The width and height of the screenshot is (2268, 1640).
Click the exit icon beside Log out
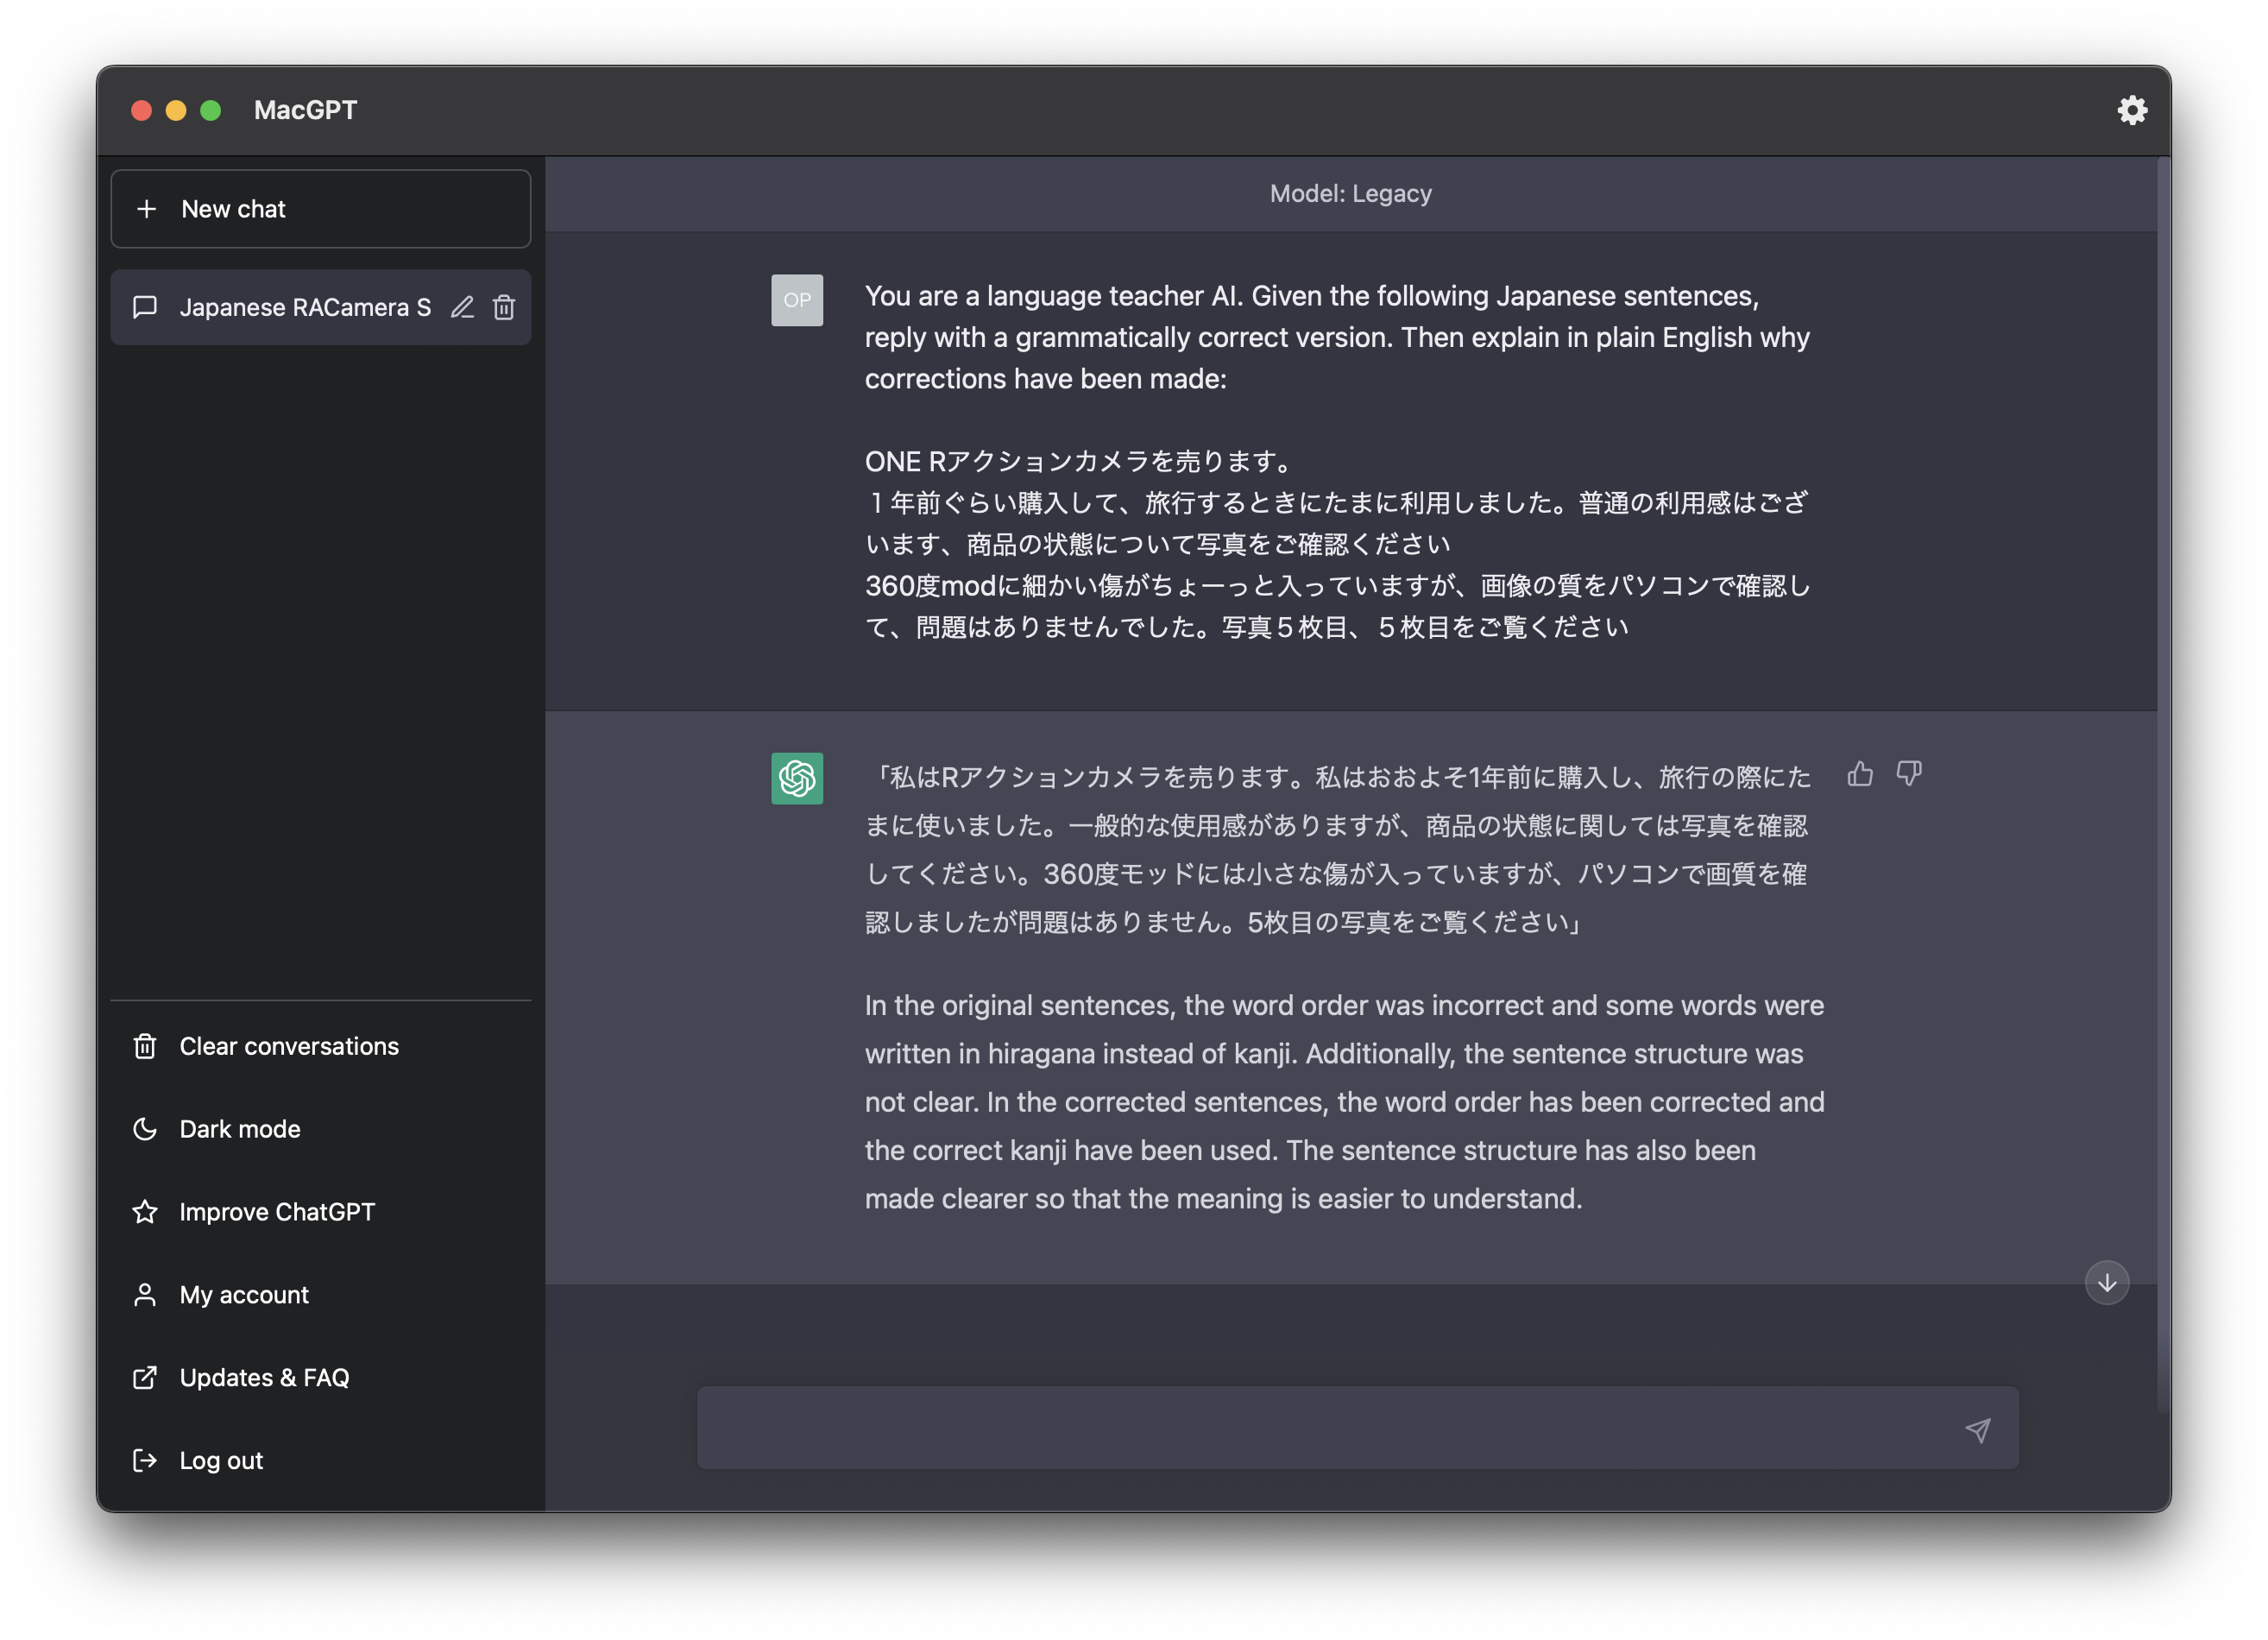tap(145, 1461)
